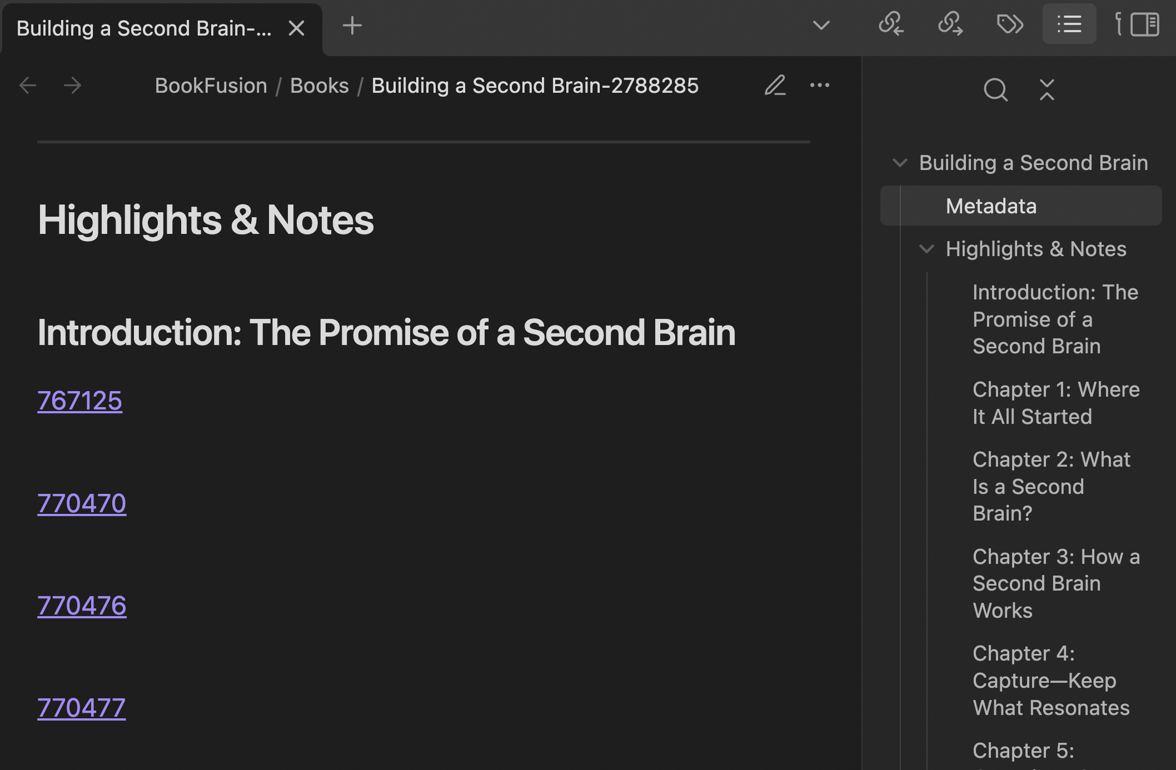Open more options three-dot menu

pos(820,86)
